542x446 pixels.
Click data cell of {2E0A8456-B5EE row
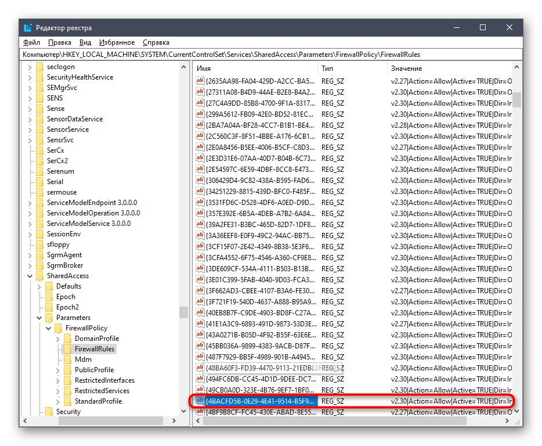coord(451,148)
